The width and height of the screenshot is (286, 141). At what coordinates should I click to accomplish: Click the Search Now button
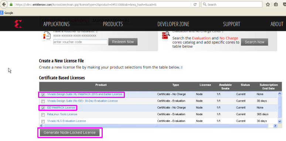pos(255,42)
